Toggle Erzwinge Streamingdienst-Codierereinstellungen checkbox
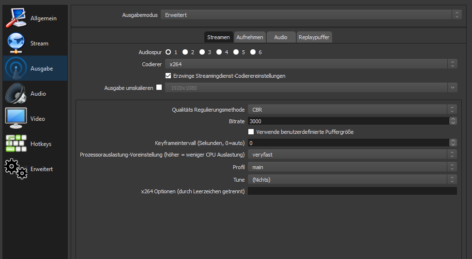The height and width of the screenshot is (259, 472). click(x=168, y=76)
